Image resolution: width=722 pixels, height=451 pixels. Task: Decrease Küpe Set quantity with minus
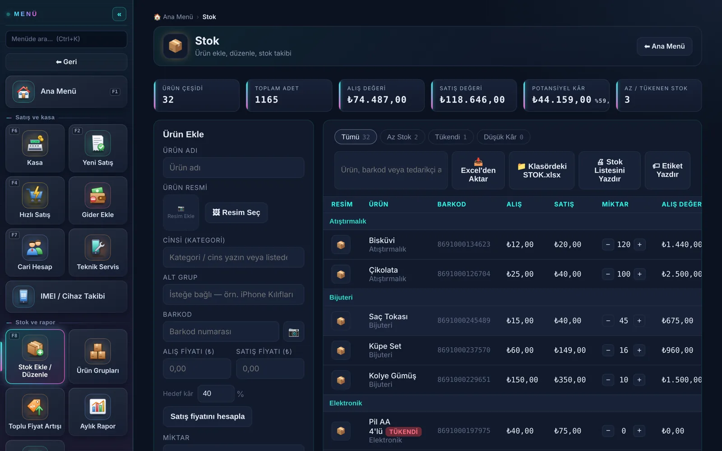coord(608,350)
